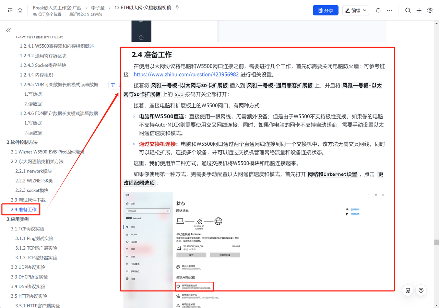Click the 分享 share button
439x308 pixels.
[325, 10]
